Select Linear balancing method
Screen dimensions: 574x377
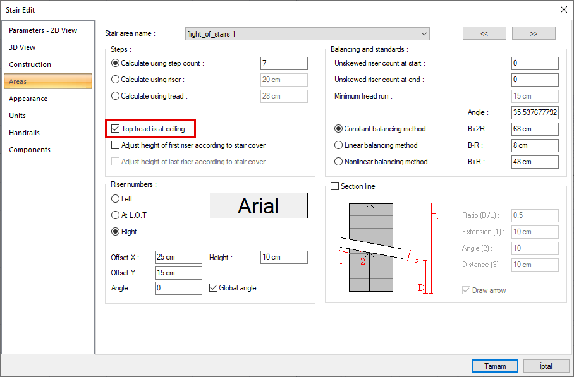tap(339, 145)
